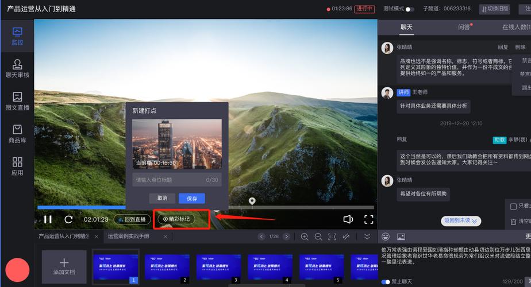Click the 子频道 006233316 text
531x287 pixels.
tap(447, 9)
